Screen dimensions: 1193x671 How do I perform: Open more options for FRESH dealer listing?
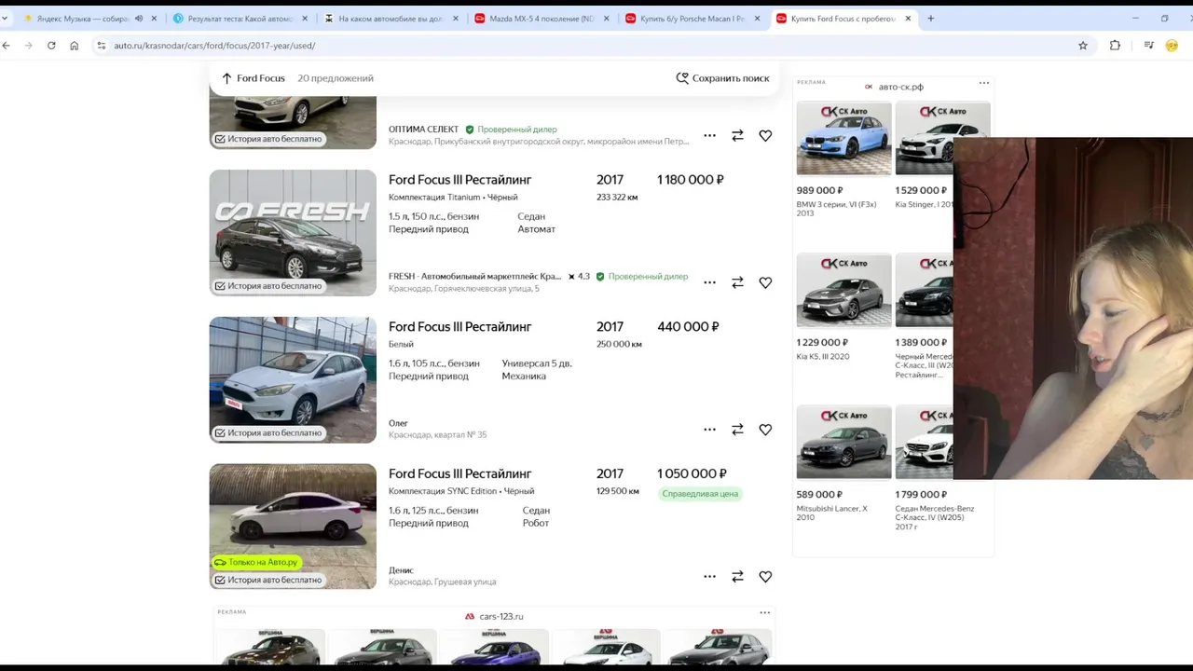click(x=709, y=282)
